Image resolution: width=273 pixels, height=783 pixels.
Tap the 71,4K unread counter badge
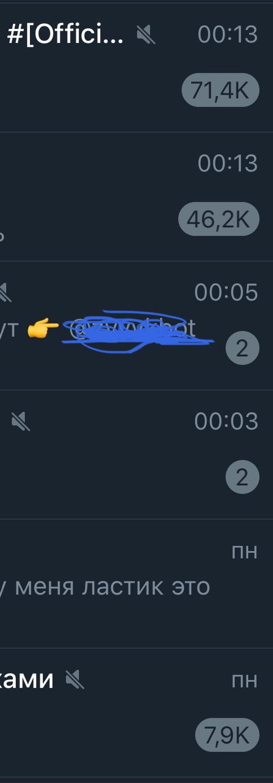click(x=220, y=92)
